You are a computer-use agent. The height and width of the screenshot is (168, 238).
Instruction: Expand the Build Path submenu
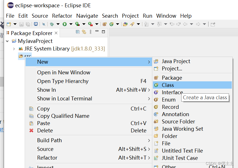pyautogui.click(x=89, y=140)
